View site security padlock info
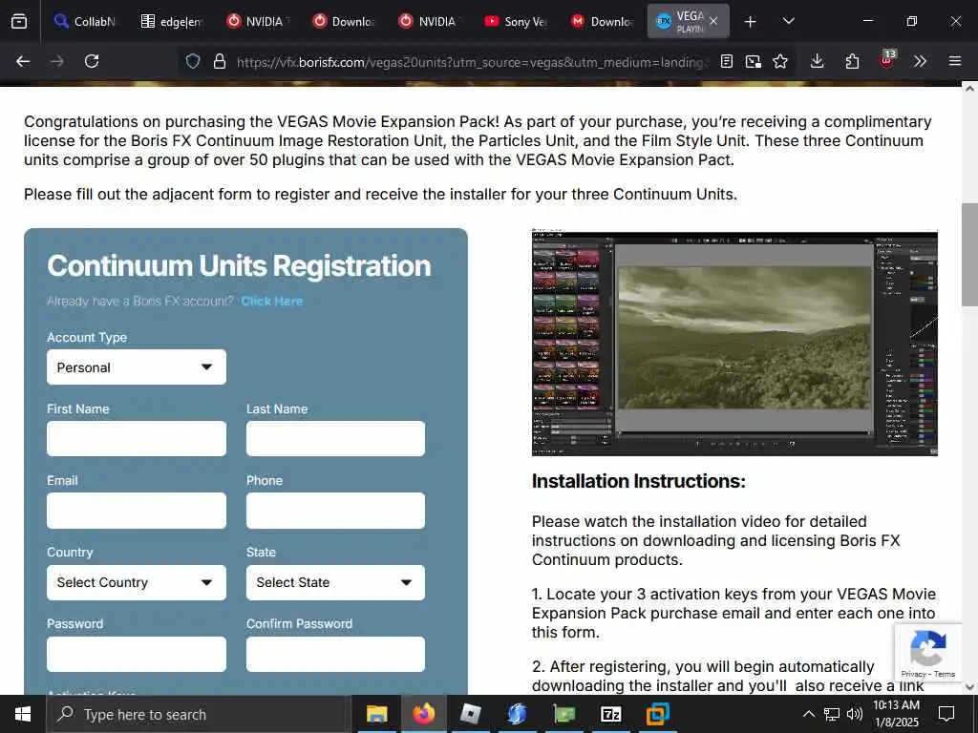Image resolution: width=978 pixels, height=733 pixels. point(219,61)
